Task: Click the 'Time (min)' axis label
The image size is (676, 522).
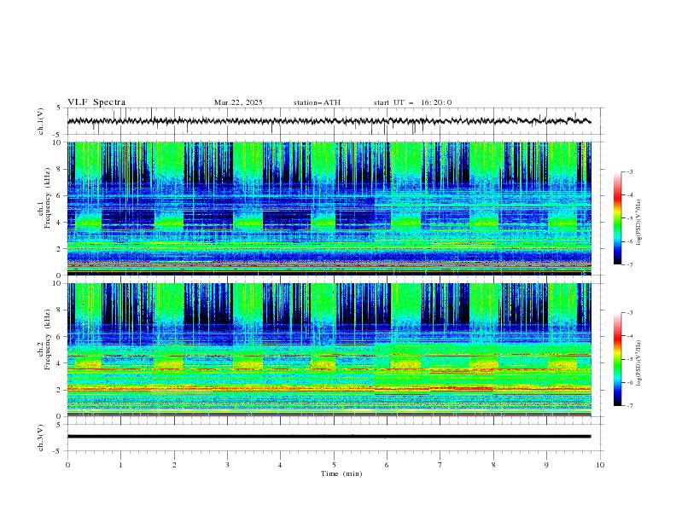Action: (x=341, y=473)
